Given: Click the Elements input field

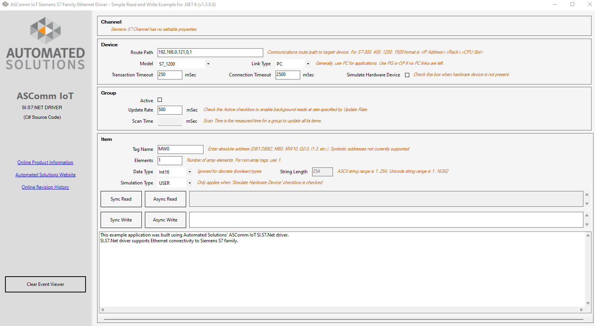Looking at the screenshot, I should (x=170, y=160).
